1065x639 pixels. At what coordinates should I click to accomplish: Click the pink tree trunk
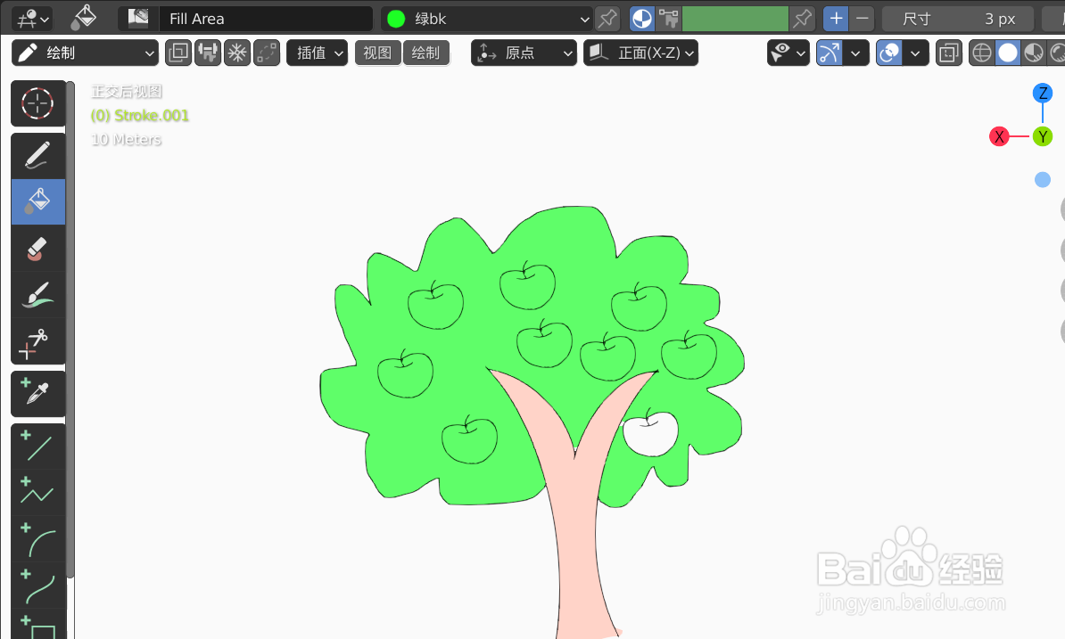pyautogui.click(x=577, y=529)
